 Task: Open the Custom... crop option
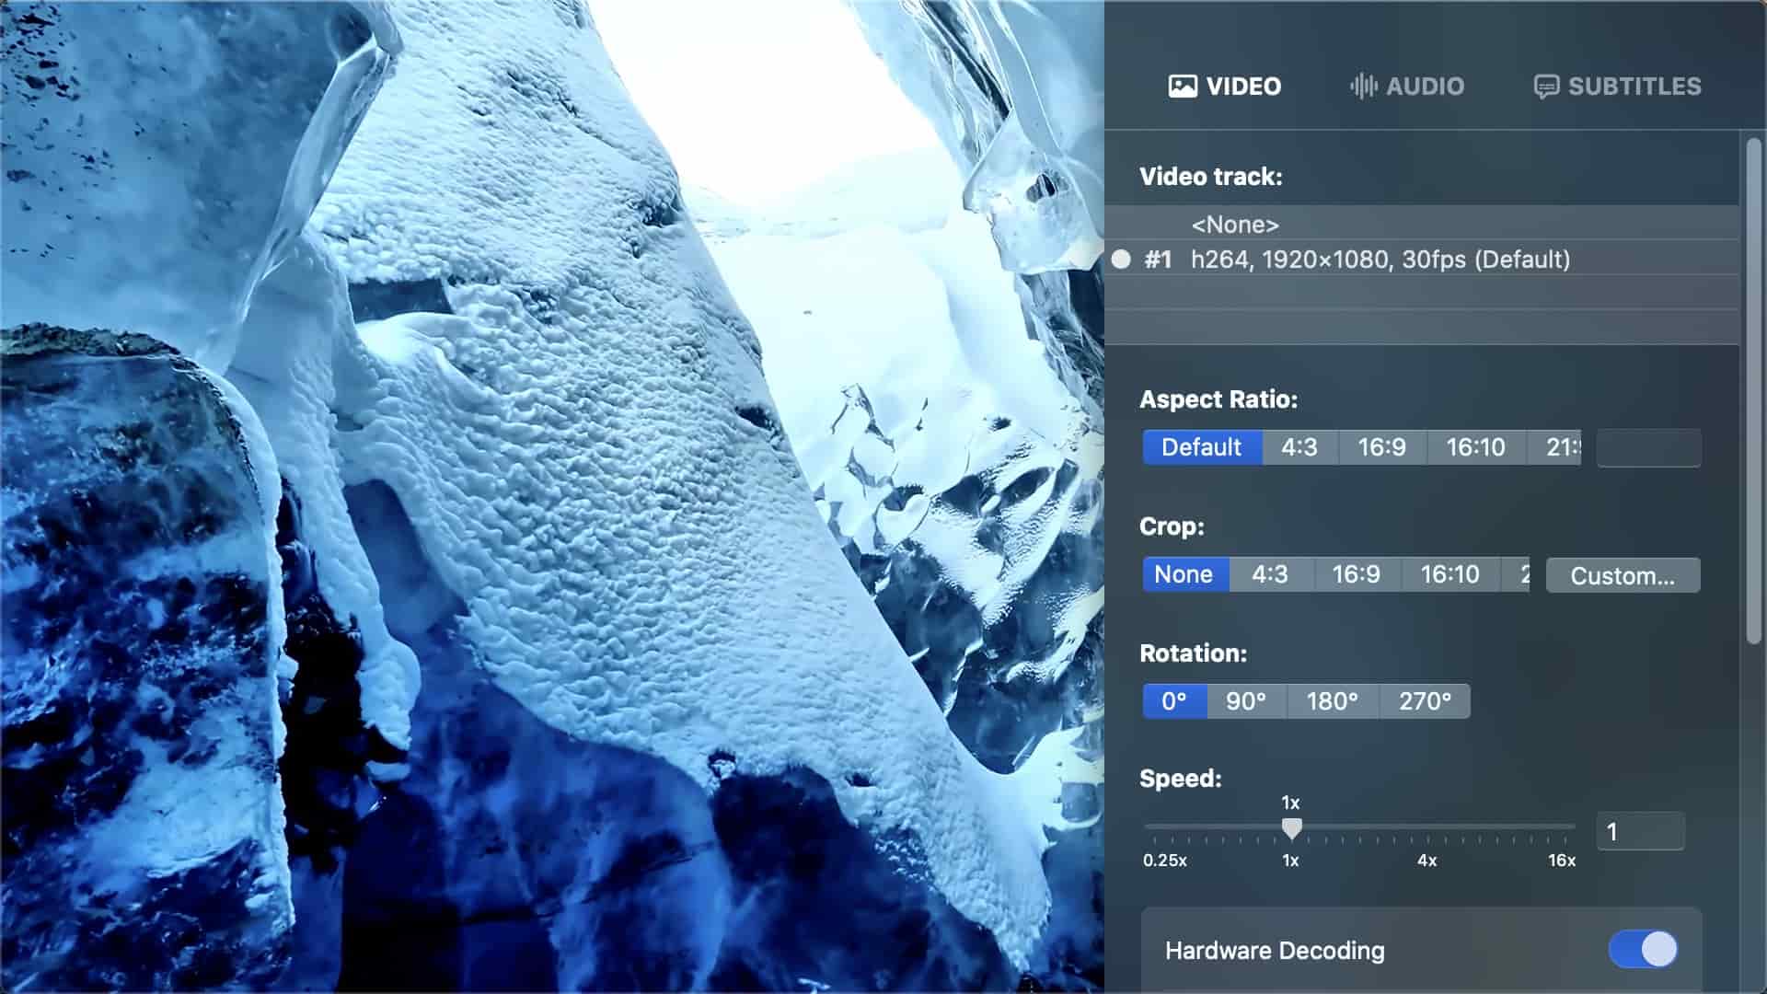(1623, 575)
